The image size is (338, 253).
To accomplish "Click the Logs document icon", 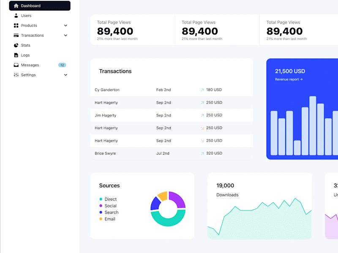I will click(16, 55).
